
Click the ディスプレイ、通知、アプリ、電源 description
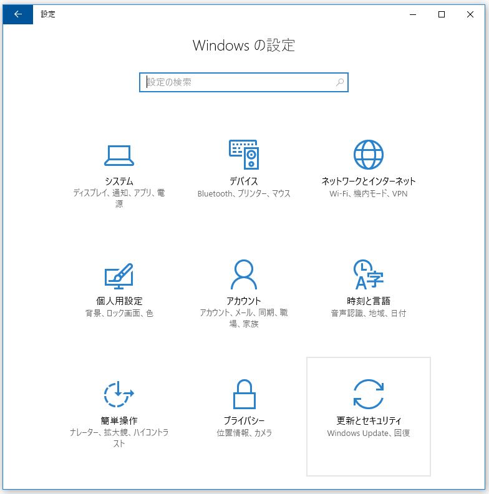tap(119, 198)
